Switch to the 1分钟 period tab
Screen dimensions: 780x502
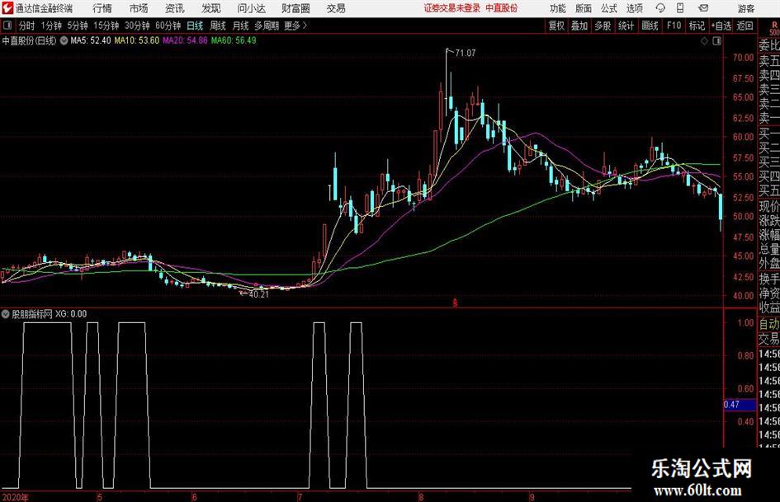[51, 26]
